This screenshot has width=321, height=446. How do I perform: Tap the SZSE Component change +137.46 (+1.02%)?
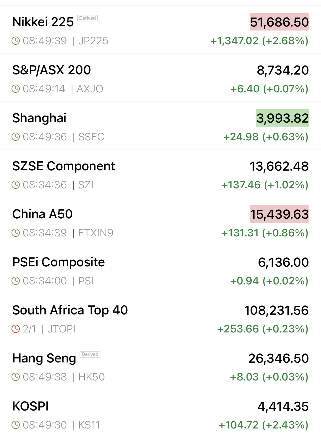[265, 185]
